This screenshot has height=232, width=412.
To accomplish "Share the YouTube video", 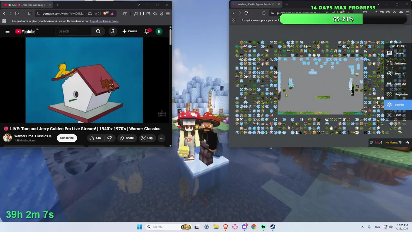I will pos(126,138).
